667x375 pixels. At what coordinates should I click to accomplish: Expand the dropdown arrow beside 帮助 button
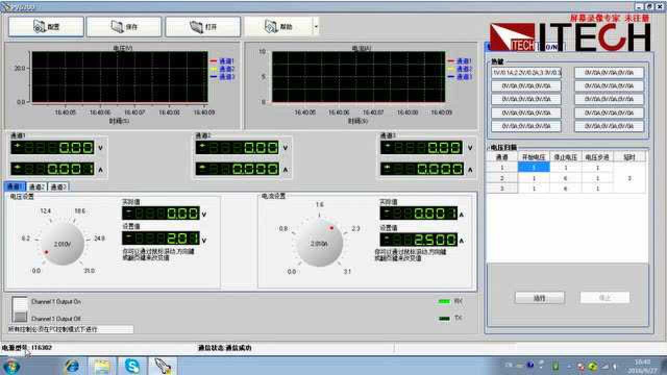coord(316,27)
